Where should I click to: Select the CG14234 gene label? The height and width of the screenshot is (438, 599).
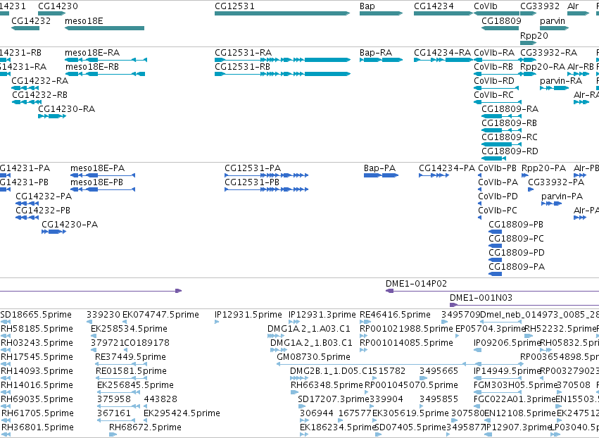point(434,6)
